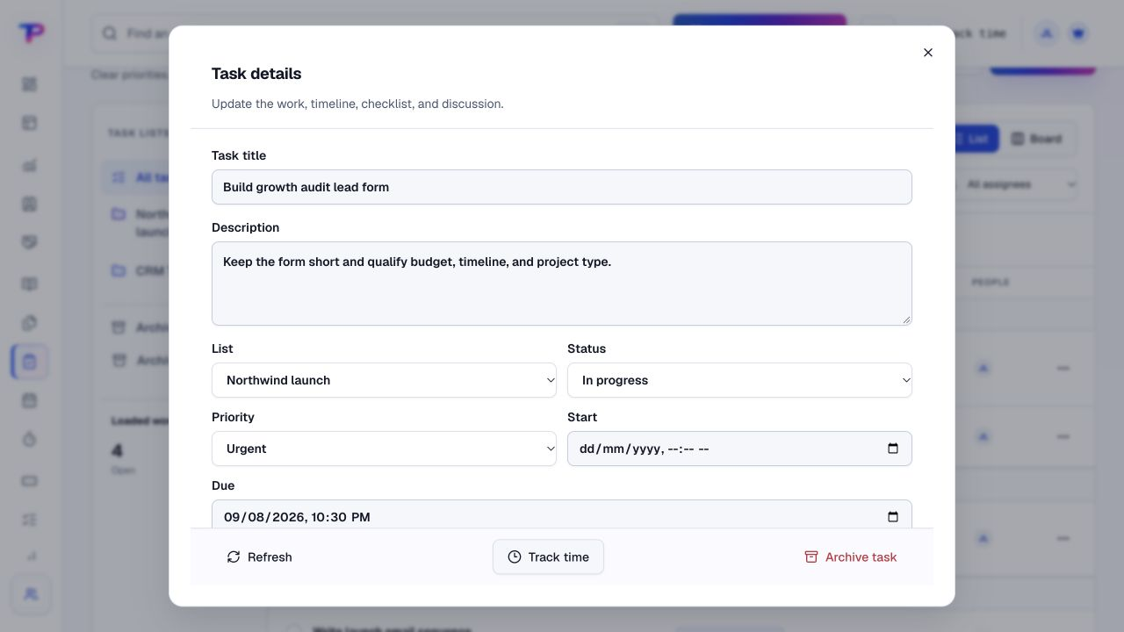This screenshot has height=632, width=1124.
Task: Focus the Description text area
Action: click(562, 284)
